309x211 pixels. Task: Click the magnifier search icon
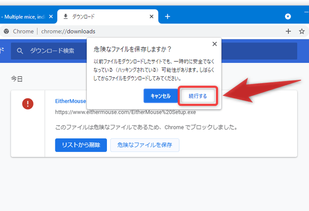20,51
